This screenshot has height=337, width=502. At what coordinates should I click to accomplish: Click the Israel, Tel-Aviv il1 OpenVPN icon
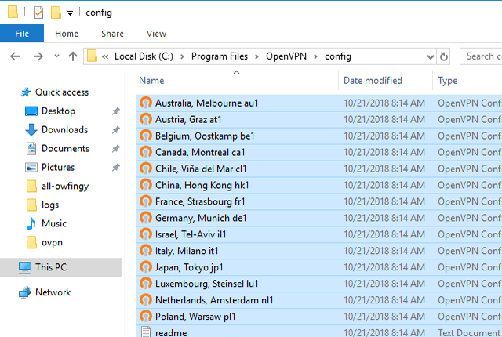146,234
